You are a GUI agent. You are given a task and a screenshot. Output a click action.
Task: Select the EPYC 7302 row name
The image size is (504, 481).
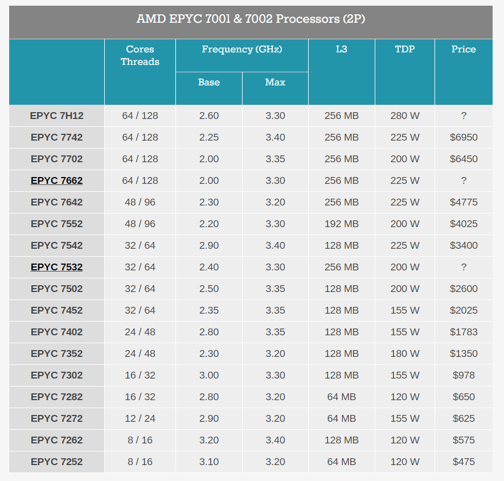click(56, 375)
